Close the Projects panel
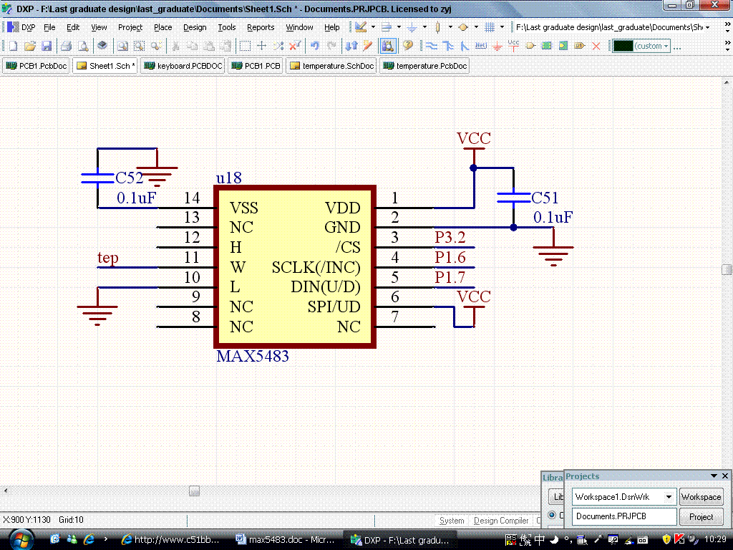 pyautogui.click(x=725, y=476)
